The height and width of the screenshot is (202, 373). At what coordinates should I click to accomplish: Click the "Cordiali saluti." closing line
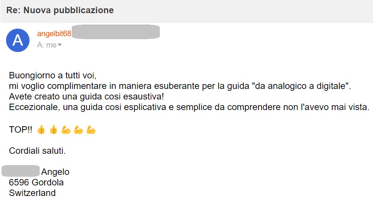pos(37,151)
